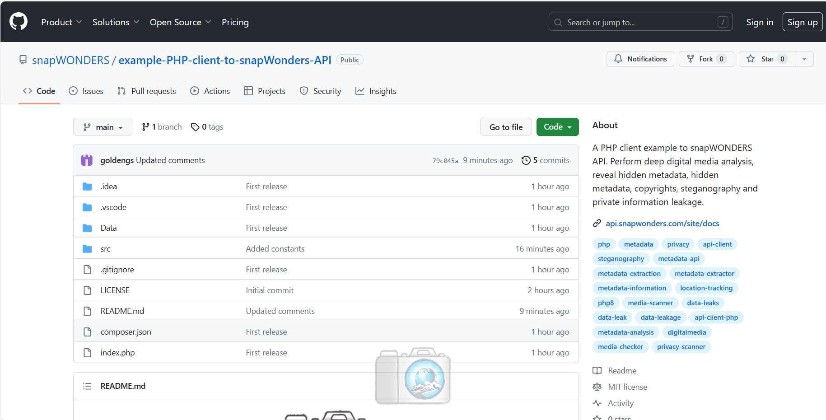Select the steganography topic tag
Screen dimensions: 826x420
click(621, 259)
